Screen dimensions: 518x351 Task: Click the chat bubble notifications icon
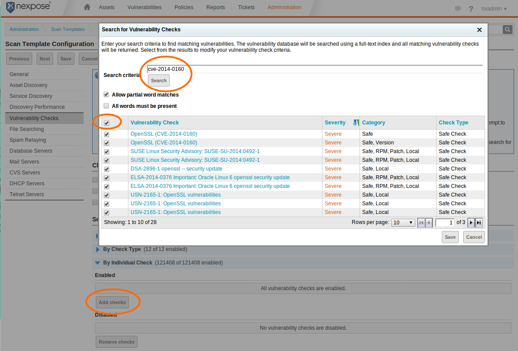pyautogui.click(x=458, y=9)
